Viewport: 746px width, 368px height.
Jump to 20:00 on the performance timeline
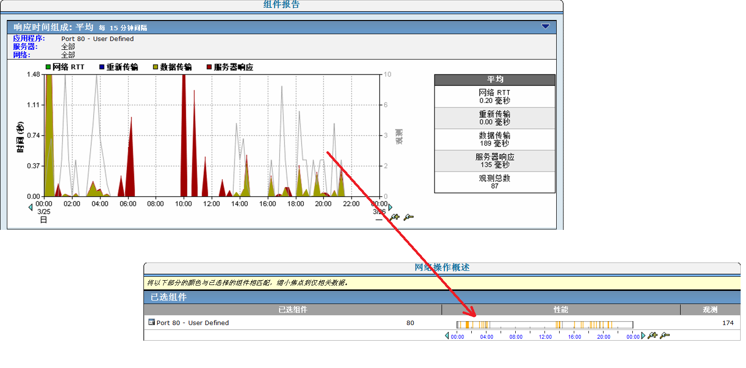click(604, 337)
